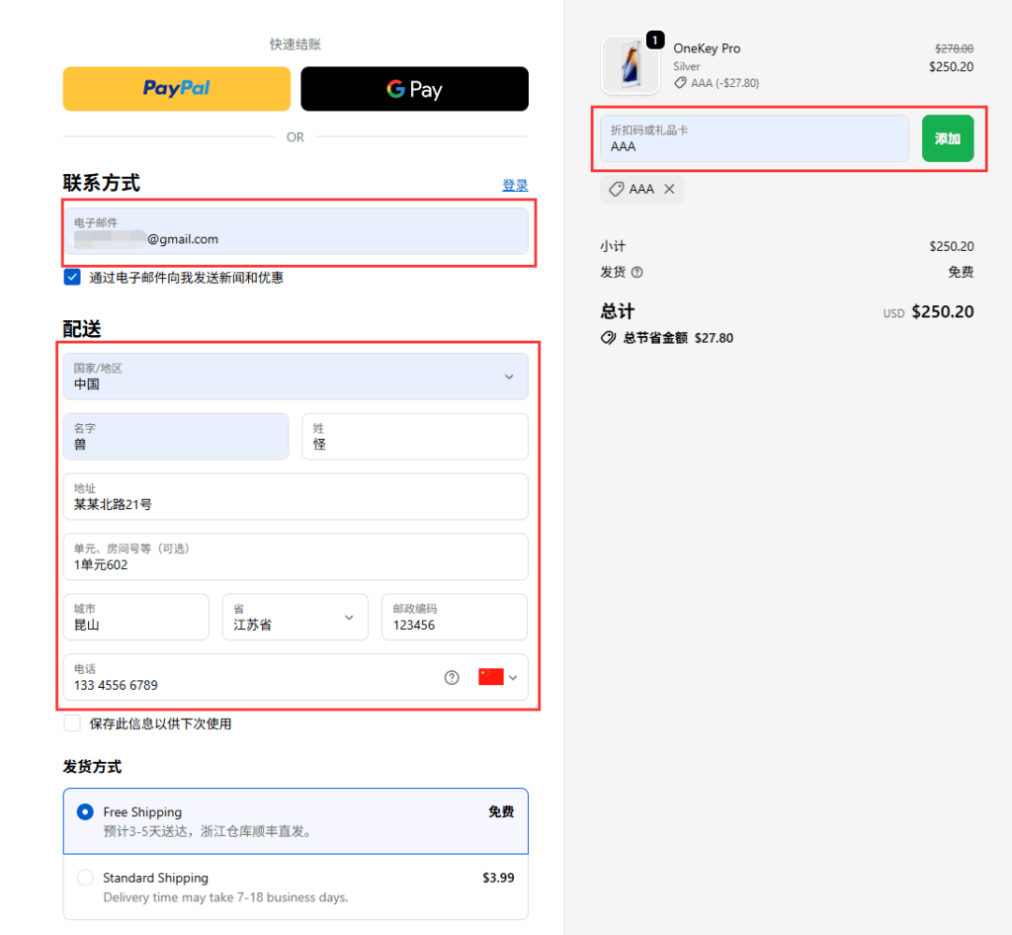Remove the AAA discount tag
The width and height of the screenshot is (1012, 935).
669,189
